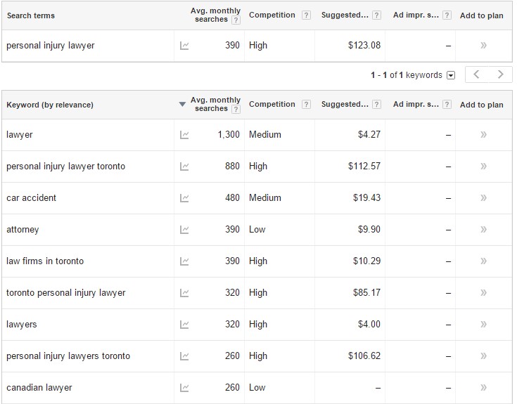Sort keyword table by Competition header
The image size is (517, 404).
coord(272,104)
